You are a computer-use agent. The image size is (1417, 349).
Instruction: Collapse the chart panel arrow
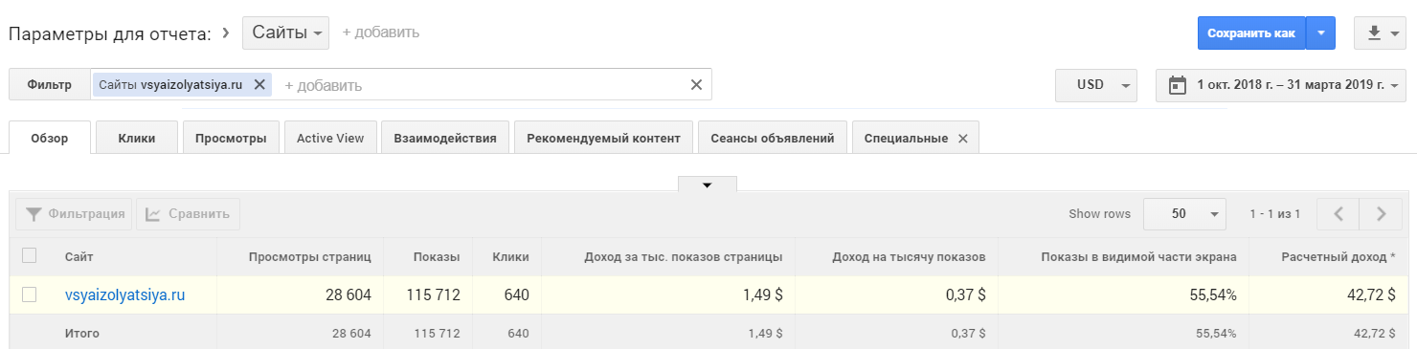point(708,185)
